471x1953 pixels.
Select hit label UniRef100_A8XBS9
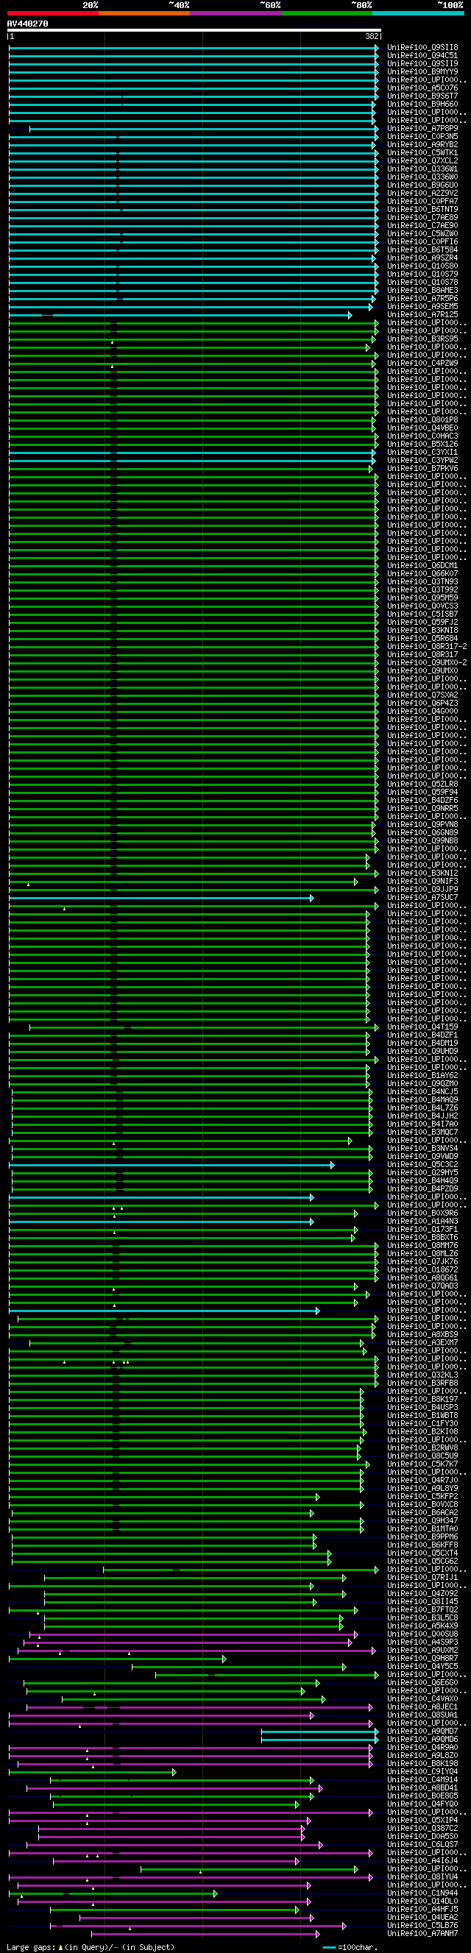point(422,1334)
